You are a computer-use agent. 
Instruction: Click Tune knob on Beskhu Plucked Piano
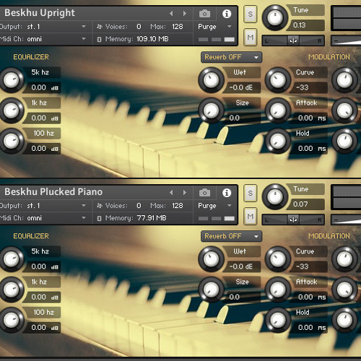coord(275,196)
